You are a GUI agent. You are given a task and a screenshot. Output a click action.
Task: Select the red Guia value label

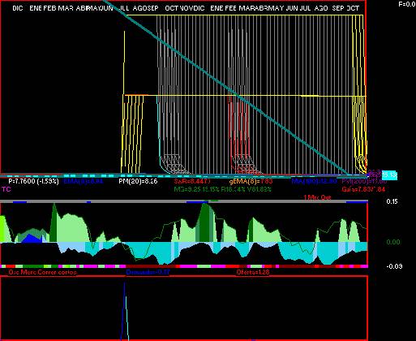point(363,189)
